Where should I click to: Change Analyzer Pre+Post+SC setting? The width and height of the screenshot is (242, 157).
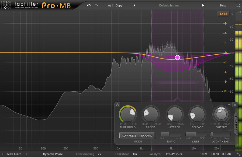pos(174,154)
